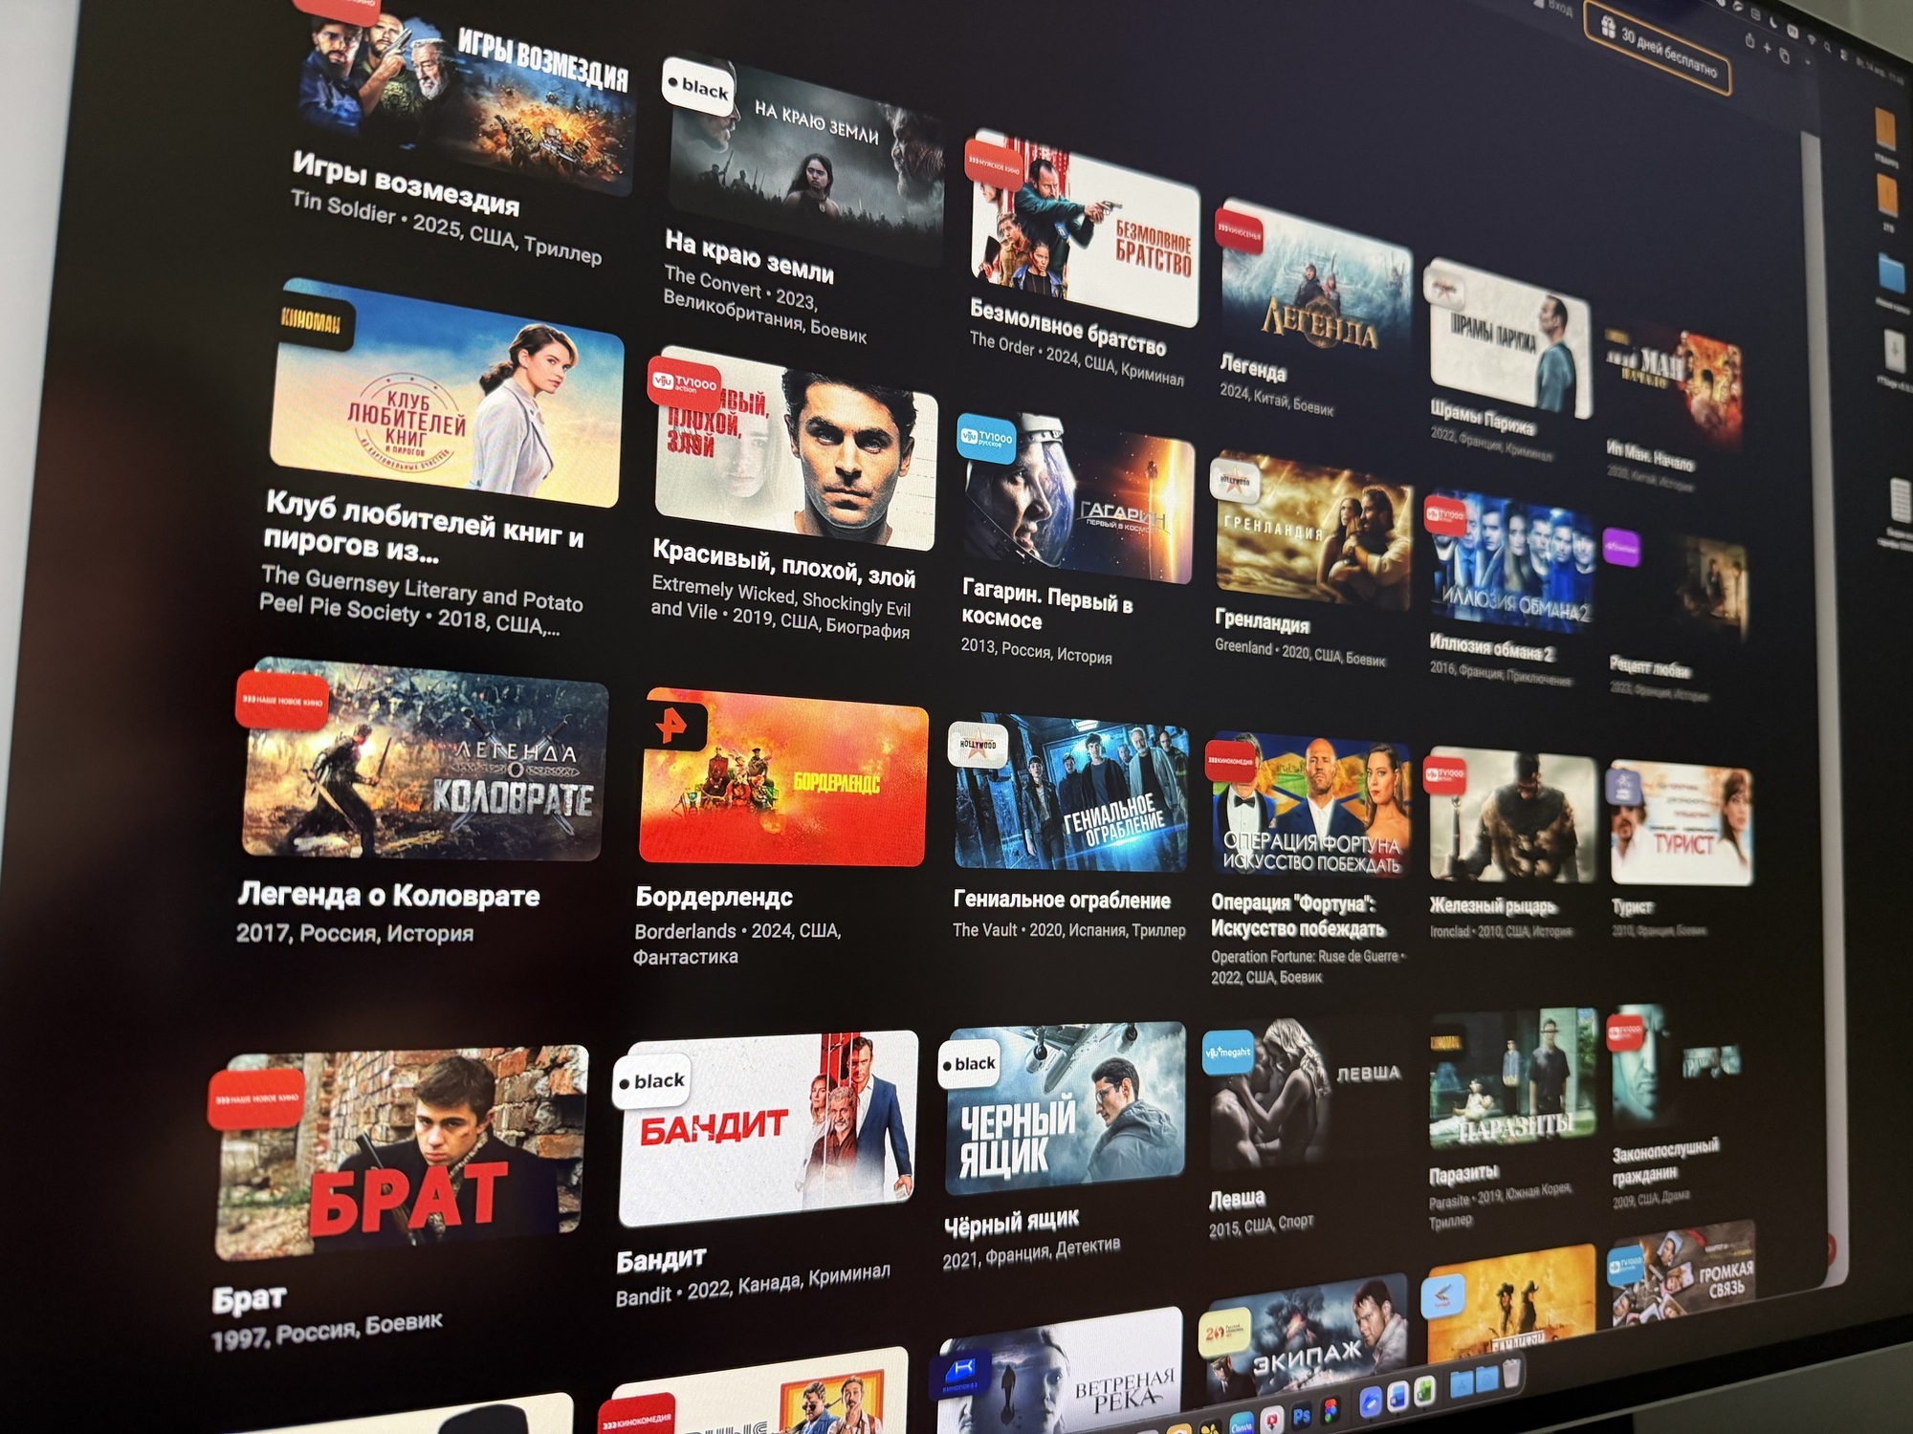Viewport: 1913px width, 1434px height.
Task: Open the Applications folder in the Dock
Action: coord(1462,1384)
